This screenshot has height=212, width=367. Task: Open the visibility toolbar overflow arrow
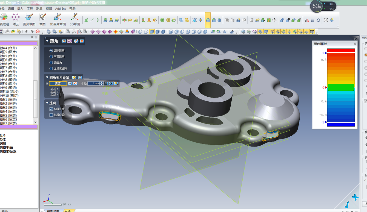click(317, 33)
